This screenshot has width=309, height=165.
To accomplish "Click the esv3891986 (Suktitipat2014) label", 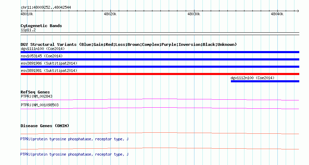I will point(49,63).
